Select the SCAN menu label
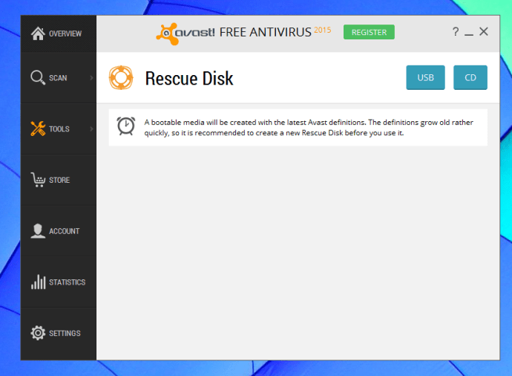The image size is (512, 376). click(x=58, y=78)
